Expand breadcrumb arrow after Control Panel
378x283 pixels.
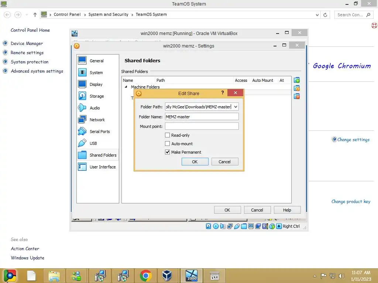(85, 15)
